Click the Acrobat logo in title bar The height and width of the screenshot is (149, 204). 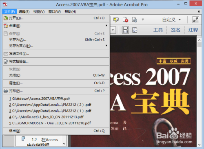[x=5, y=4]
